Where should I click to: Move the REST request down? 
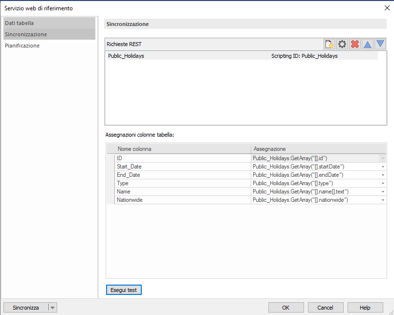[380, 44]
